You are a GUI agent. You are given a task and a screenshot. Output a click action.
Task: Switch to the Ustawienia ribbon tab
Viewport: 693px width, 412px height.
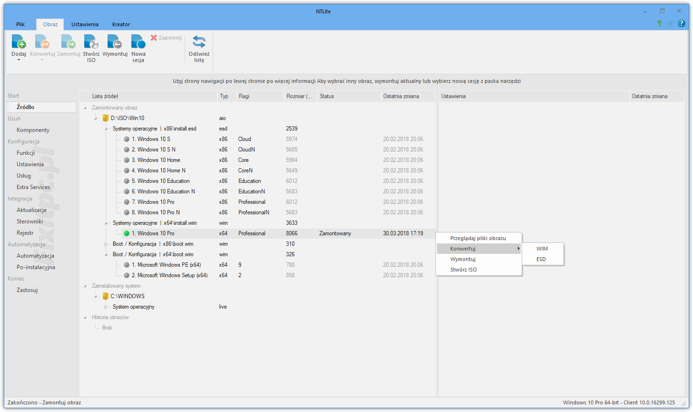click(85, 24)
